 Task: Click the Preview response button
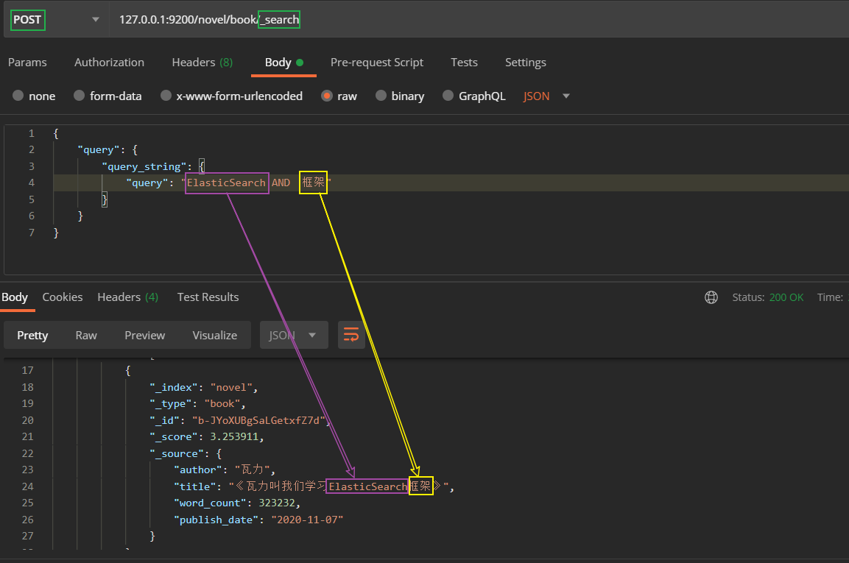click(144, 335)
